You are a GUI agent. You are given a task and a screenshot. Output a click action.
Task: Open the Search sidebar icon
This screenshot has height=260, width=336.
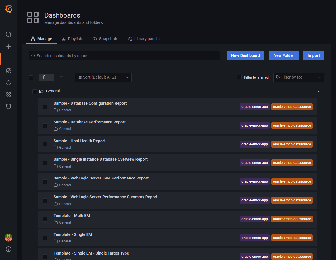pos(8,34)
